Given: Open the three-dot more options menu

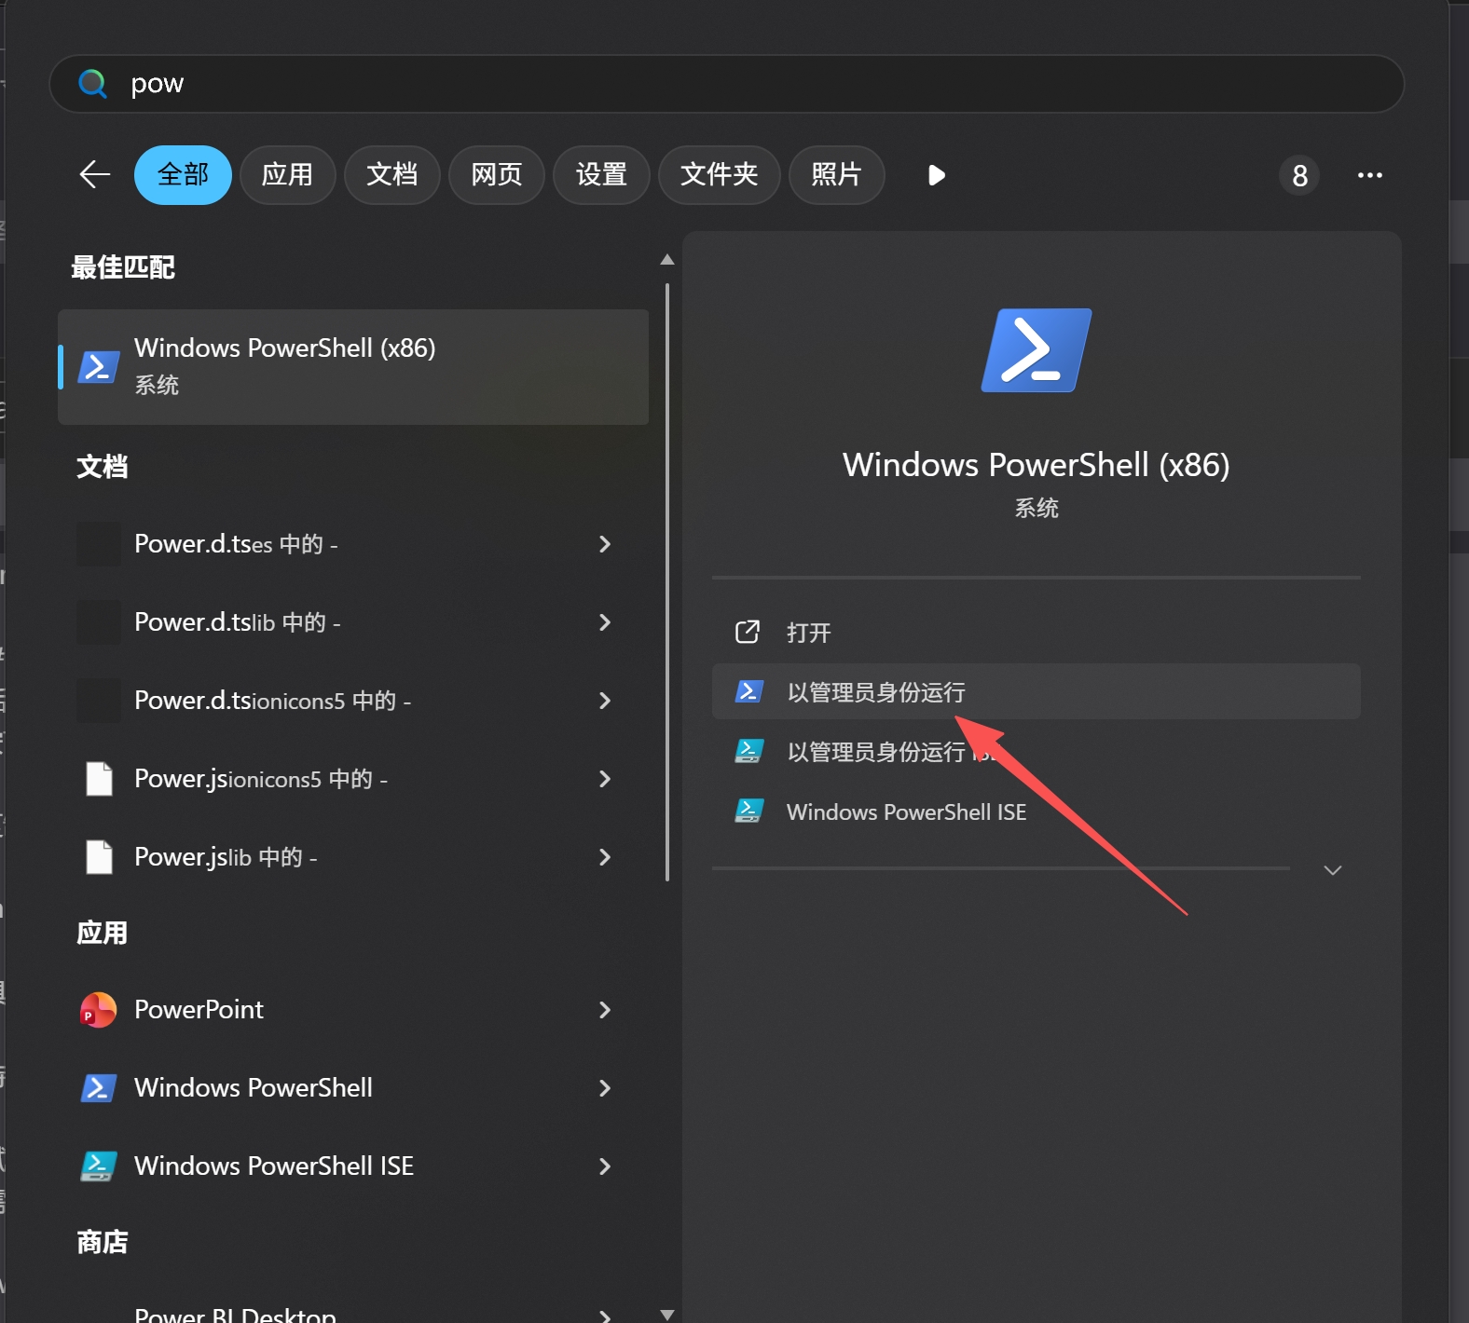Looking at the screenshot, I should point(1369,175).
